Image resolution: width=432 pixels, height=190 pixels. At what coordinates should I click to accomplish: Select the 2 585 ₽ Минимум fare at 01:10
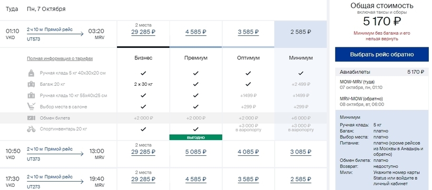pos(301,32)
